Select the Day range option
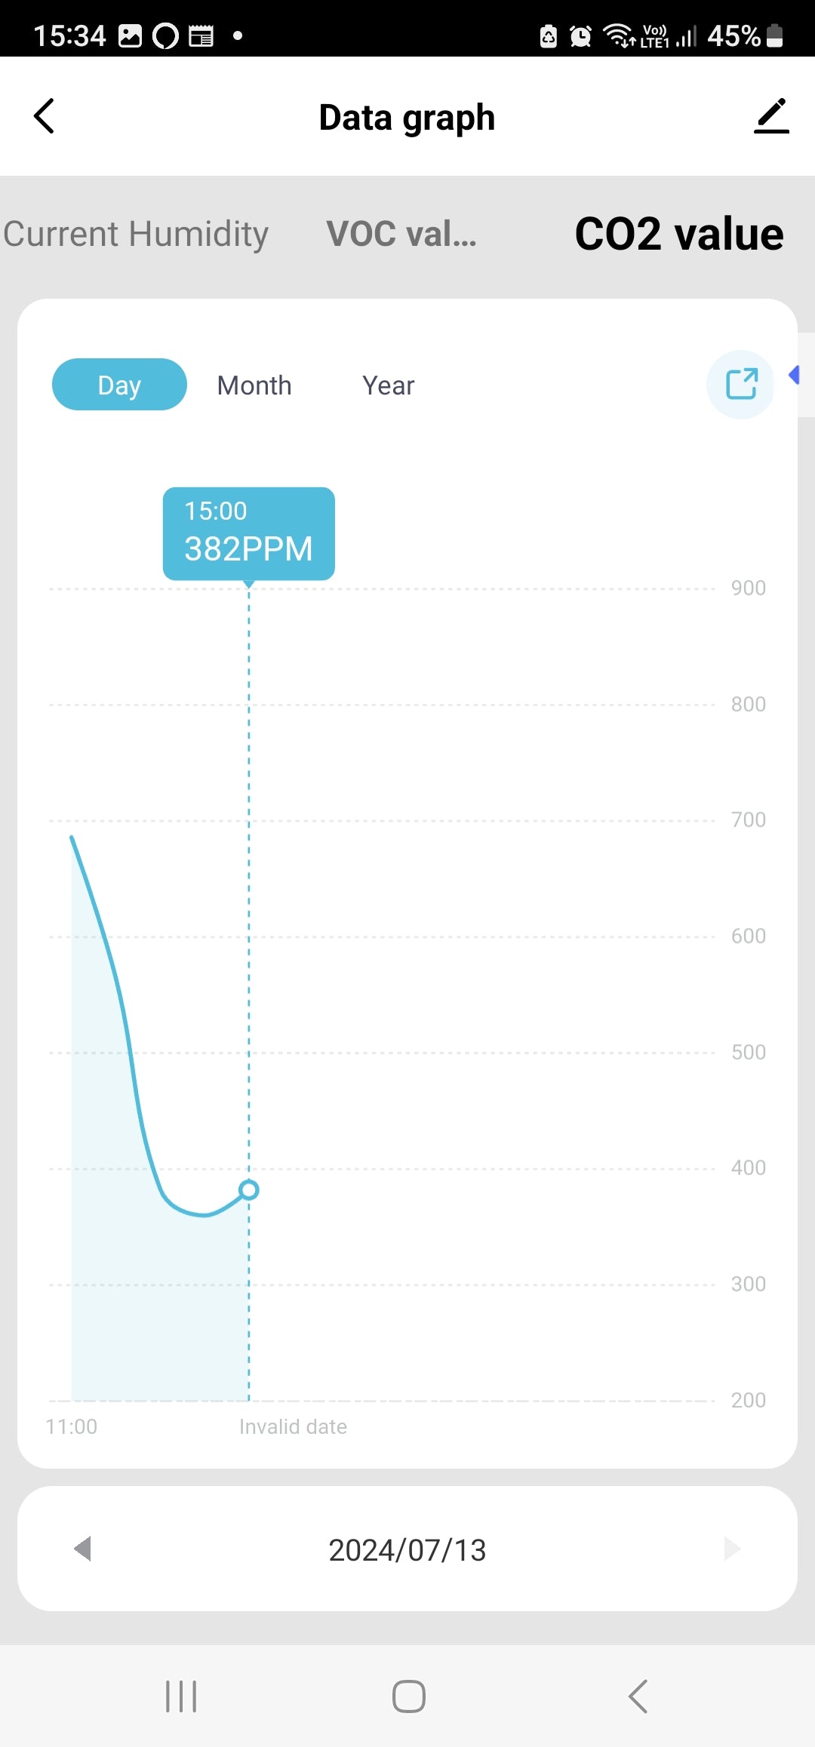This screenshot has height=1747, width=815. (x=119, y=385)
